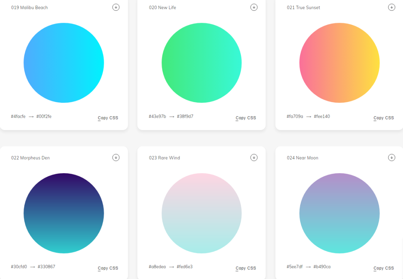Copy CSS for Morpheus Den
The image size is (403, 279).
point(108,268)
